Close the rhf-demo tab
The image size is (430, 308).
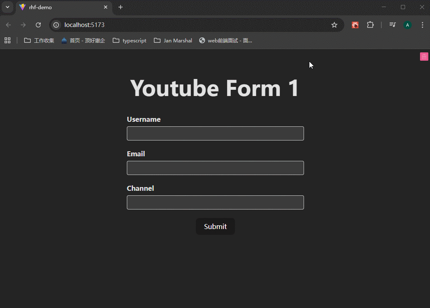[x=106, y=7]
